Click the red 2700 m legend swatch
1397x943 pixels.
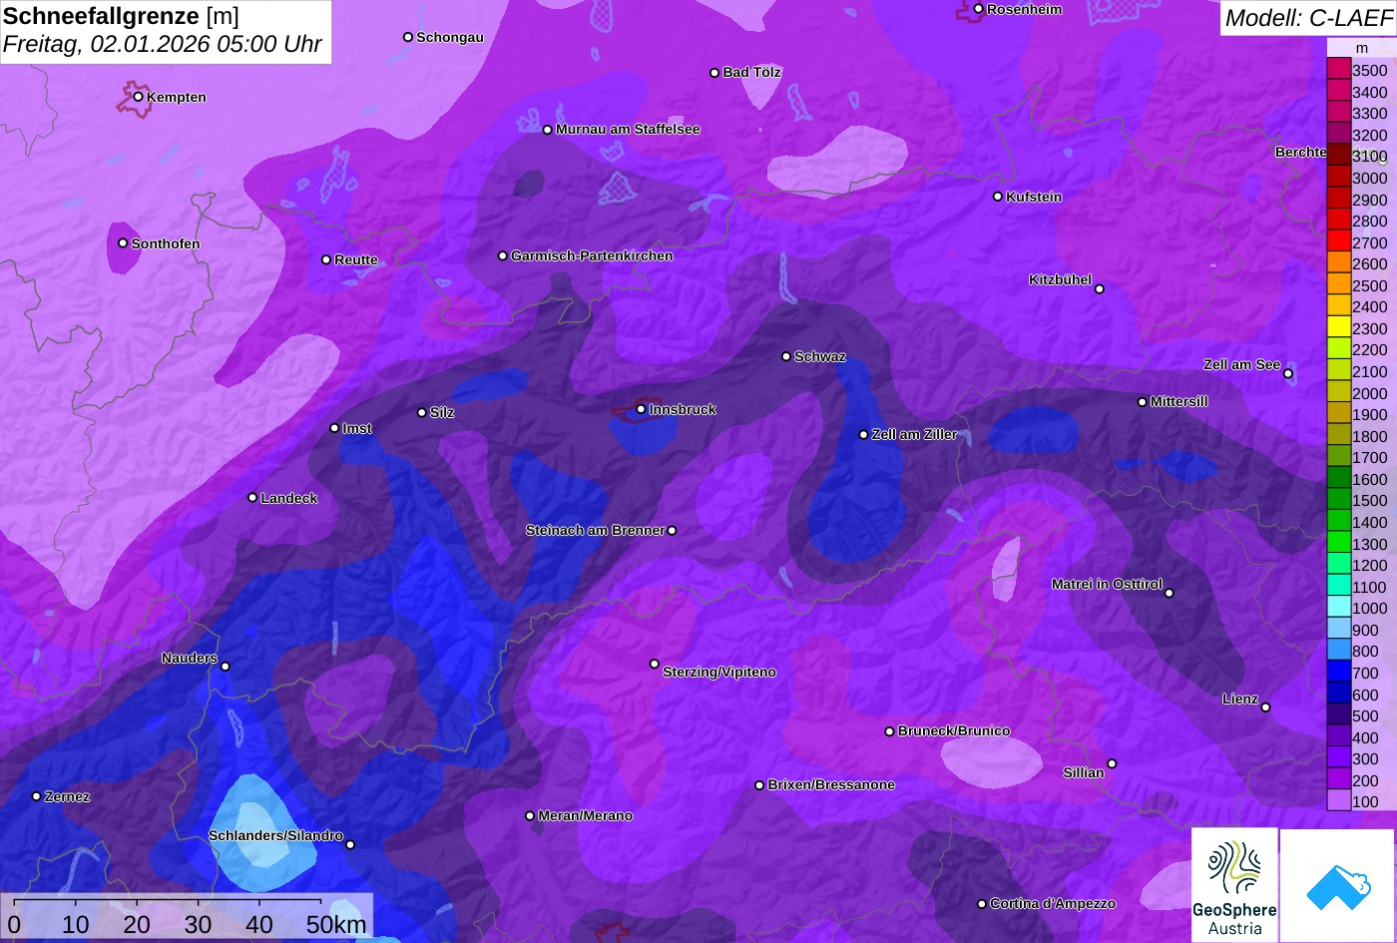pyautogui.click(x=1339, y=242)
